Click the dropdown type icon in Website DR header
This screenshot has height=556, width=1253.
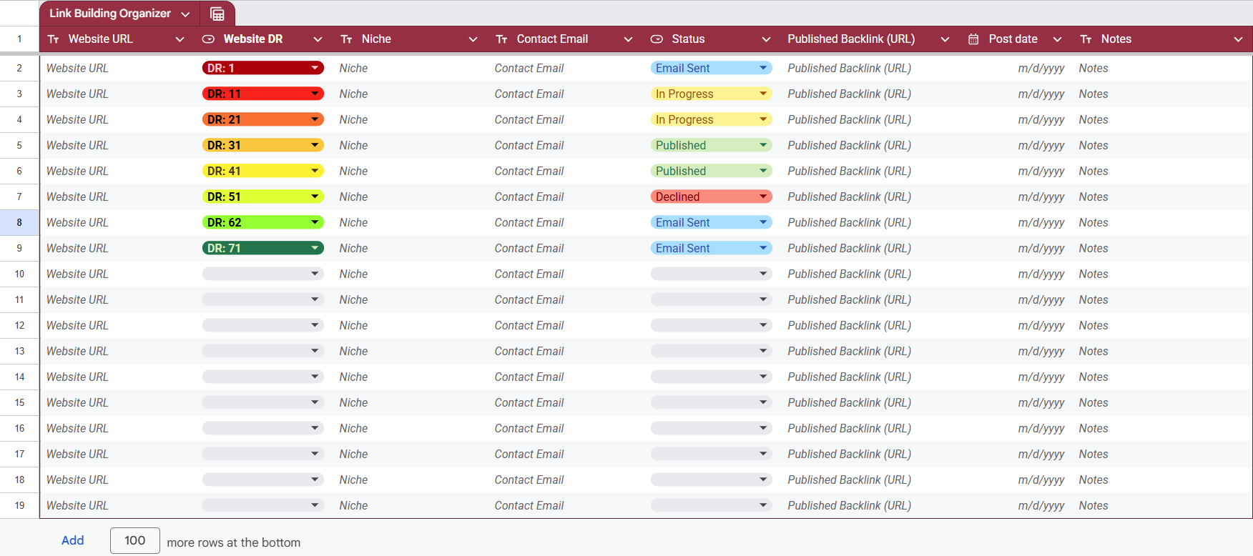[x=208, y=39]
